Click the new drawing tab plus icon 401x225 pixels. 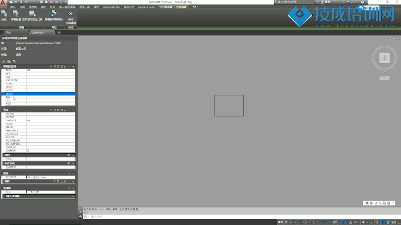tap(59, 32)
